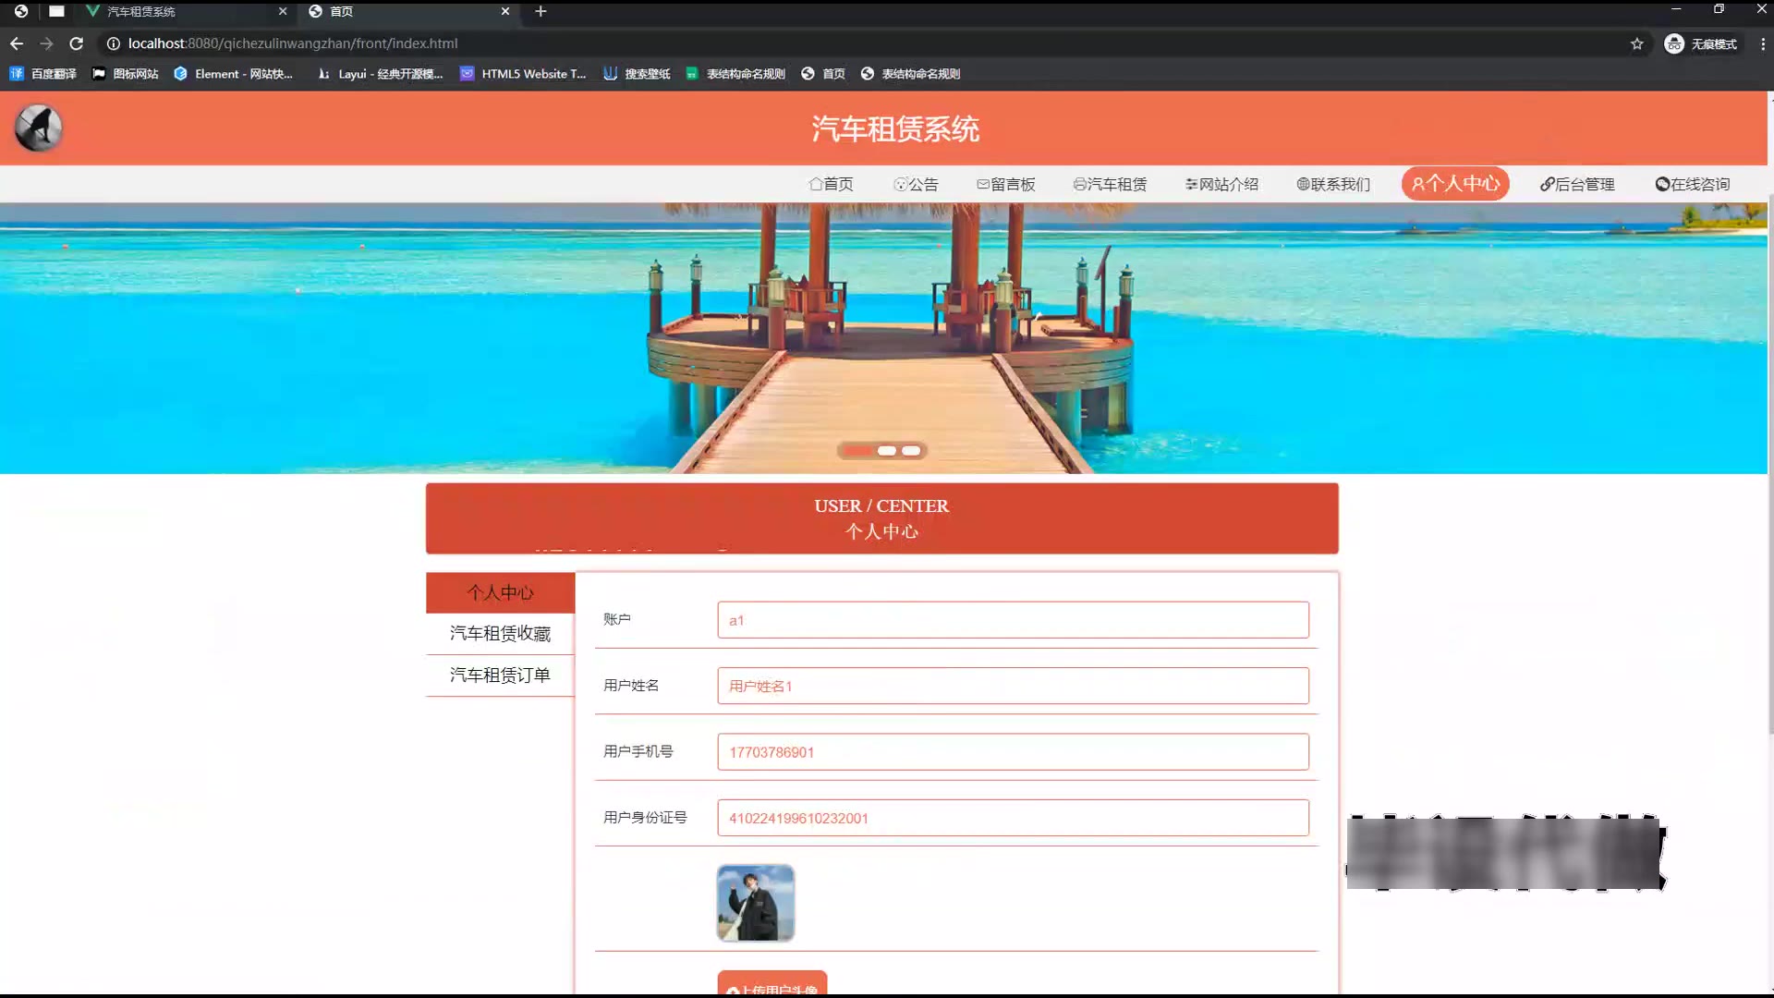Open the browser three-dot menu
The image size is (1774, 998).
click(1762, 43)
